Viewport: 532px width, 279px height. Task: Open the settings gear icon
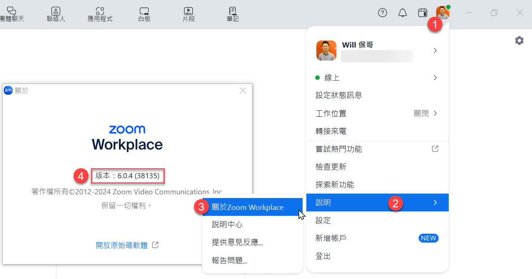tap(519, 40)
